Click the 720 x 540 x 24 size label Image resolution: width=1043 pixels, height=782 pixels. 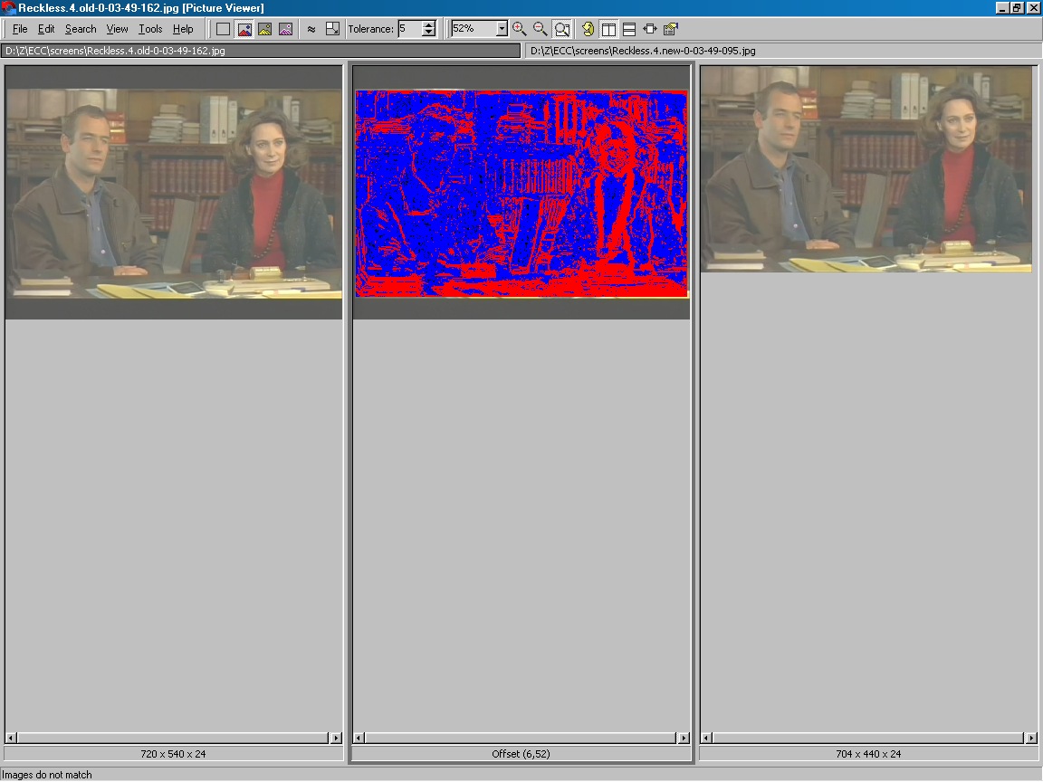pos(173,753)
